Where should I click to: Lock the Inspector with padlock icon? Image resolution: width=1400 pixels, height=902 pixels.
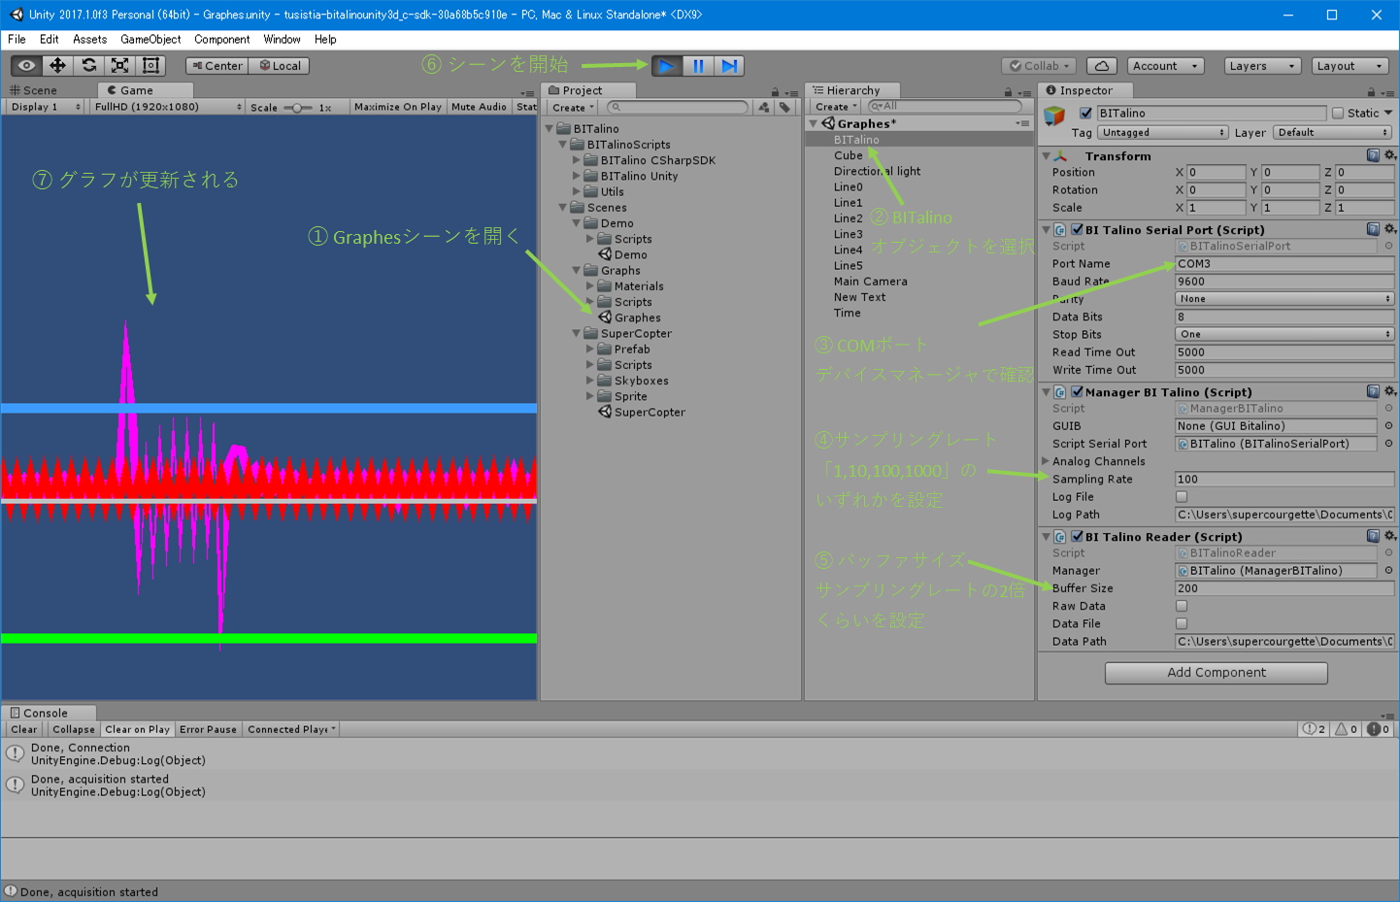click(1371, 92)
